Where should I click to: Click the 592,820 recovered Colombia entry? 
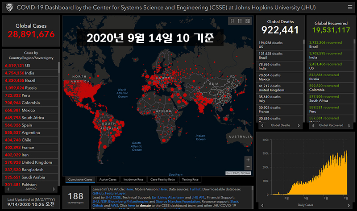[x=330, y=87]
